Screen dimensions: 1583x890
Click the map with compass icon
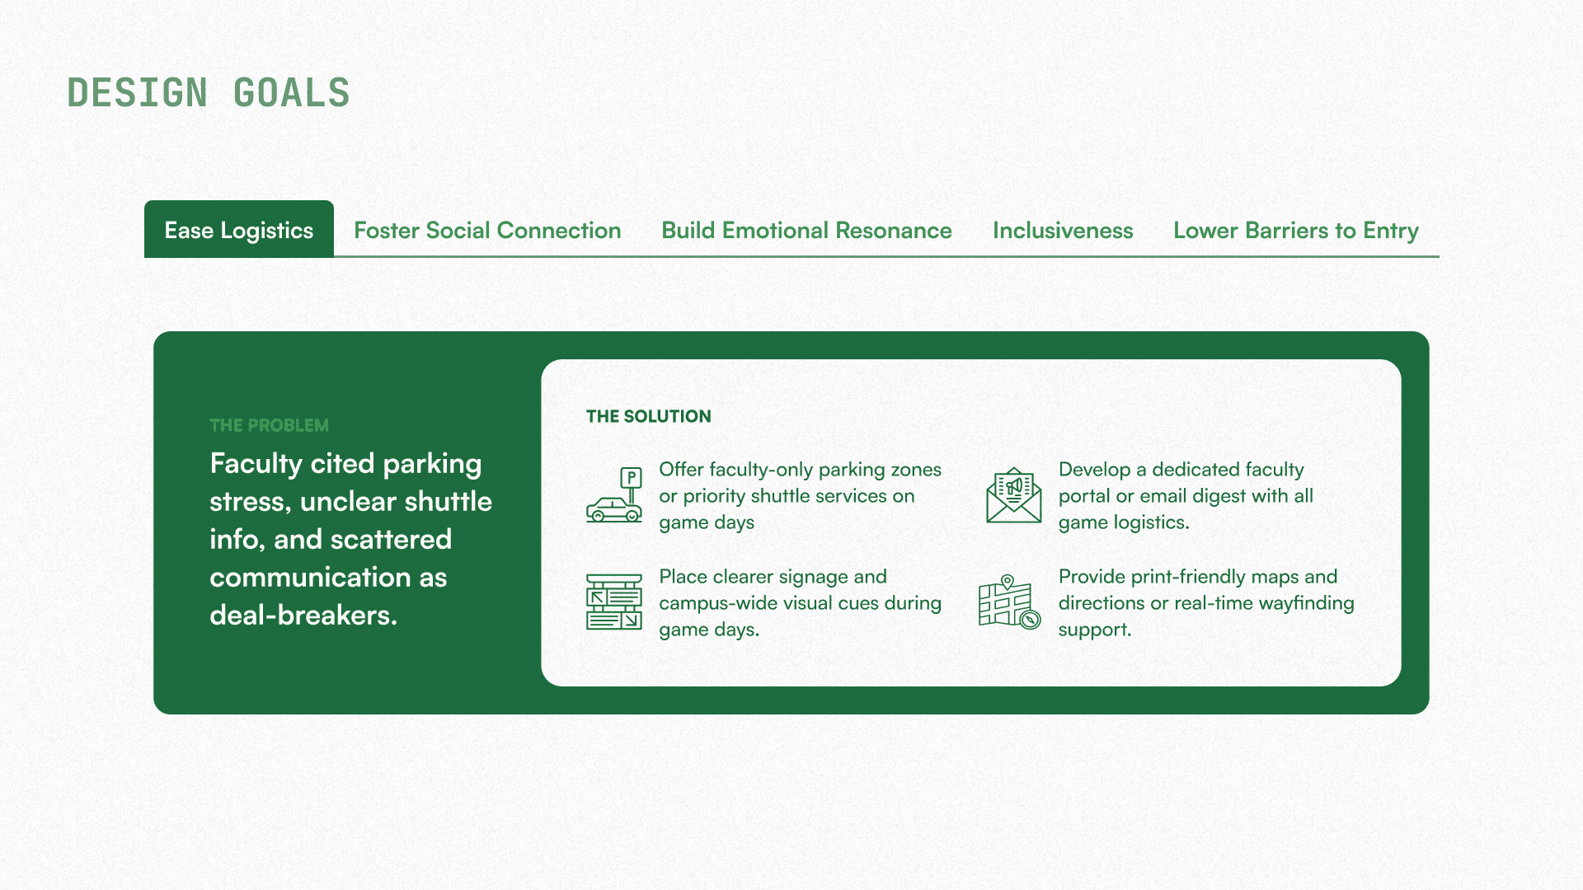1009,602
